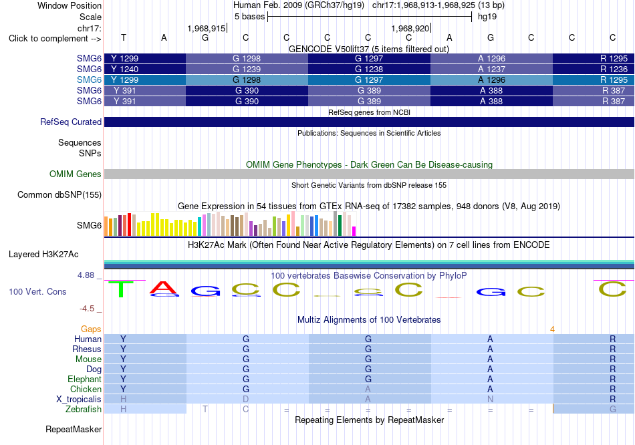Click SMG6 label on the Y 1240 row
The width and height of the screenshot is (635, 445).
[x=89, y=69]
